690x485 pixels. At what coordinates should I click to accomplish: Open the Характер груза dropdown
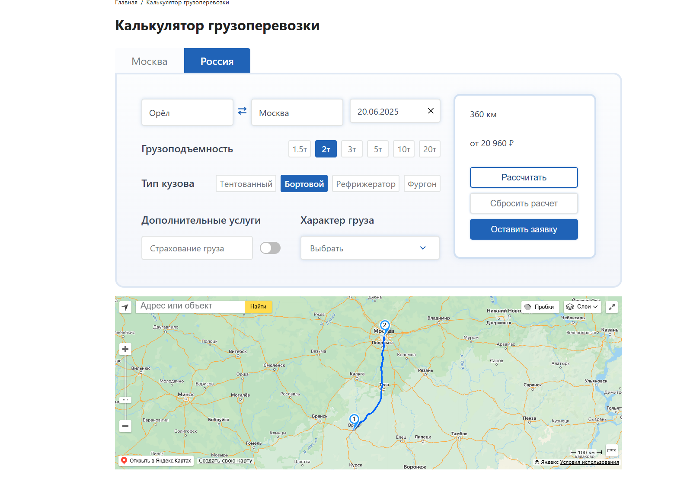pyautogui.click(x=370, y=248)
